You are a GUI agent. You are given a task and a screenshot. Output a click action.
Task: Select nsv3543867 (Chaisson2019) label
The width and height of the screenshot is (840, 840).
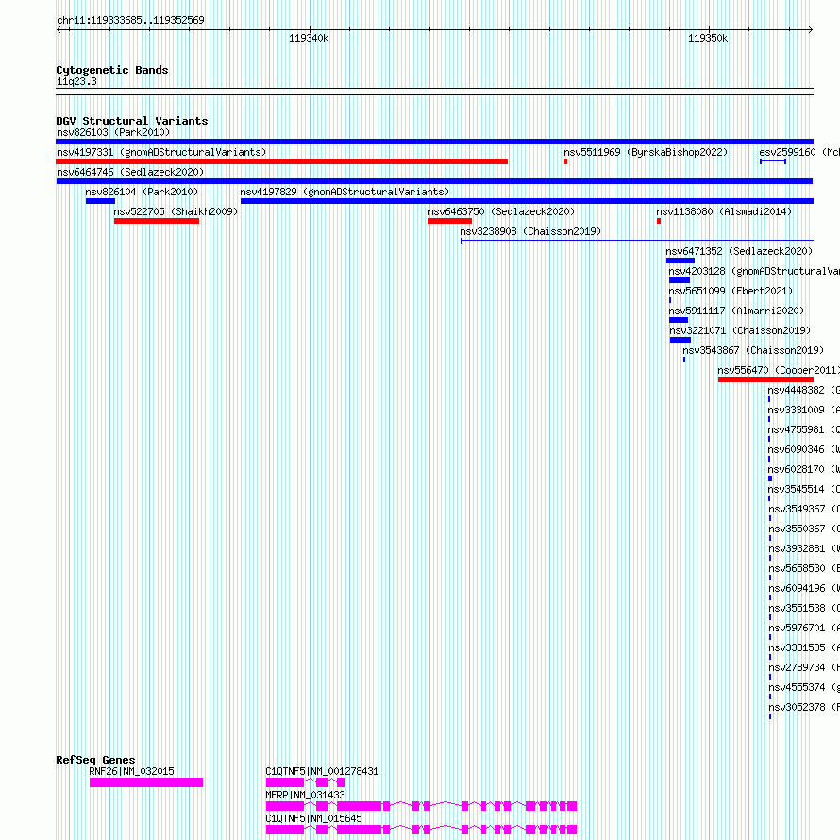coord(753,350)
